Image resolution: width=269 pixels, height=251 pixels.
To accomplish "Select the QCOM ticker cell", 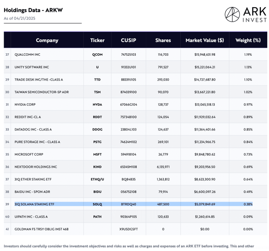I will 97,55.
